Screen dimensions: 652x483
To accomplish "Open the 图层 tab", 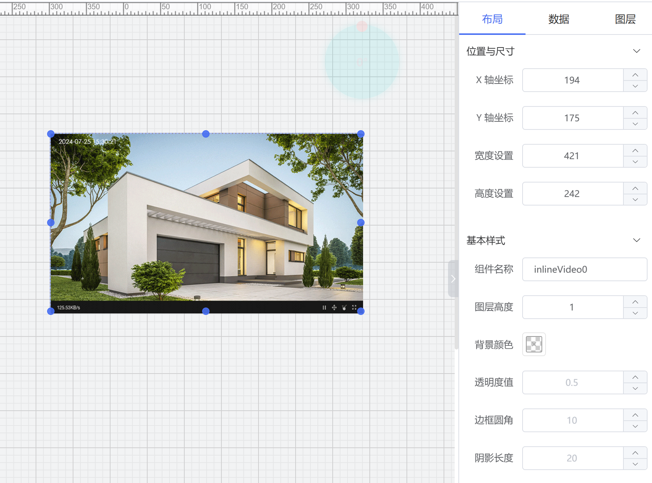I will click(x=625, y=19).
